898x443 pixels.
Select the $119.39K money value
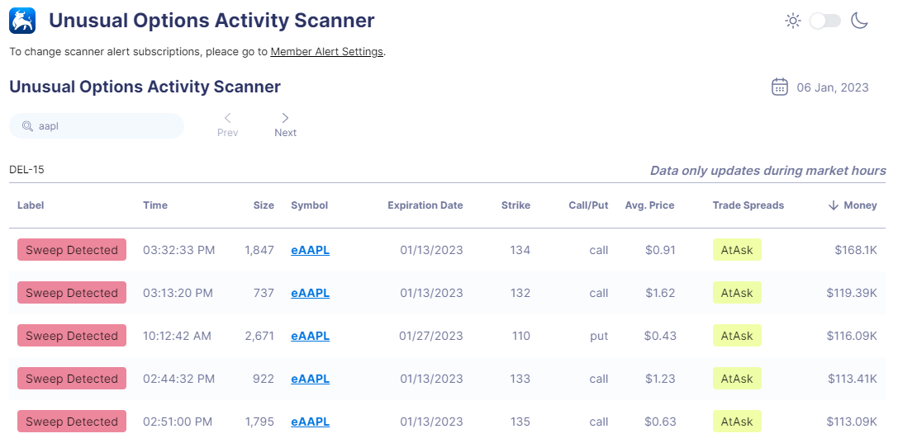pos(852,293)
